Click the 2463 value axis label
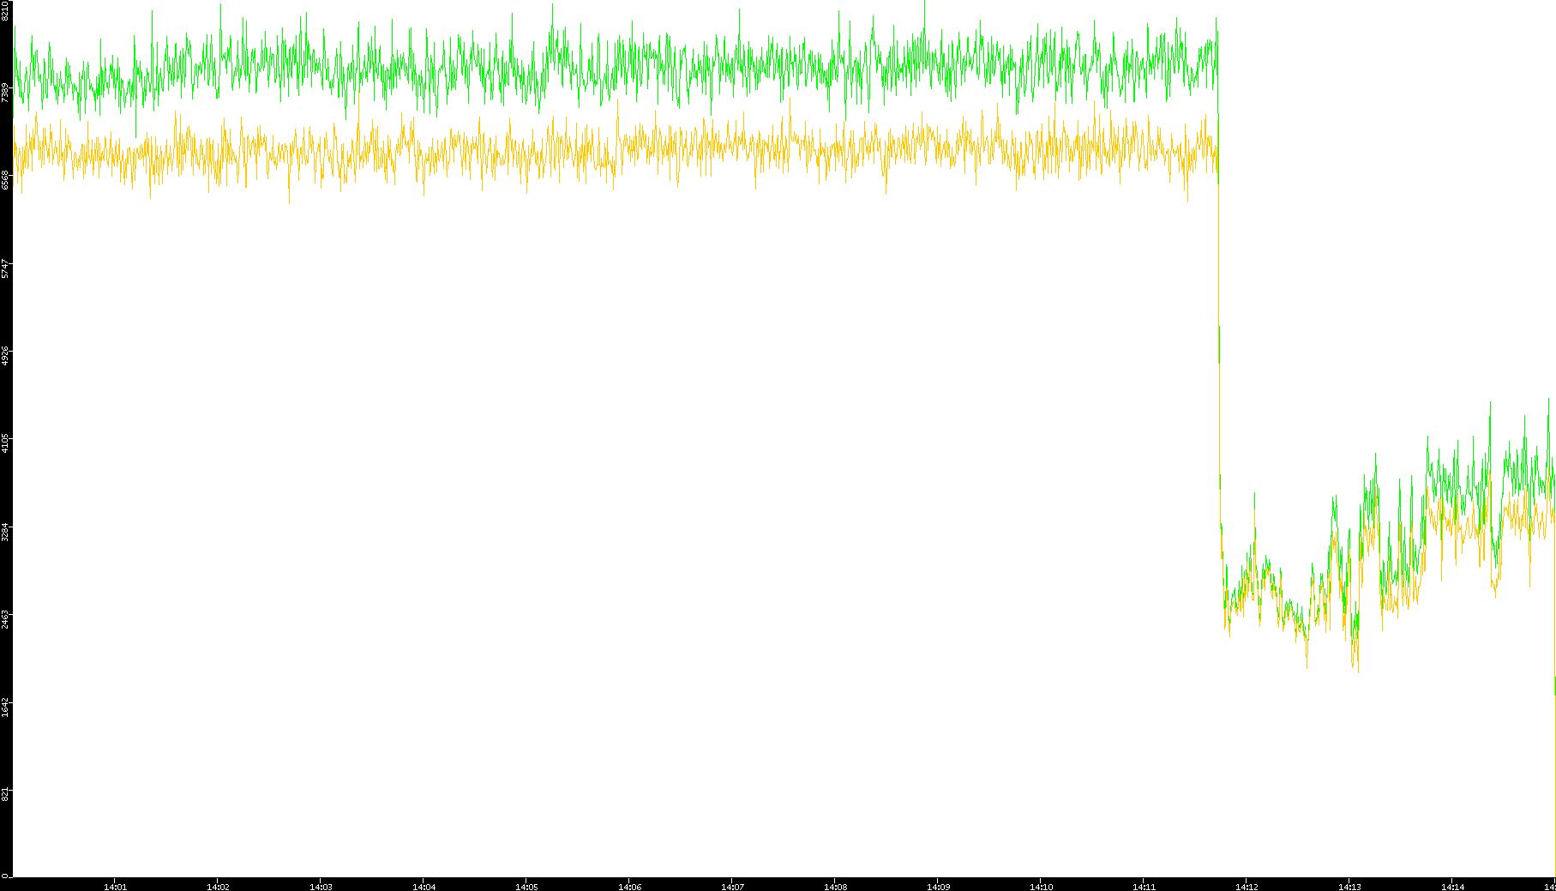1556x891 pixels. point(5,620)
